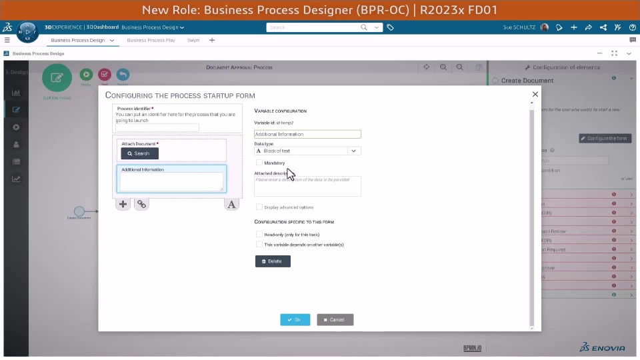Open the Data type Block of text dropdown
This screenshot has width=640, height=360.
(x=307, y=151)
